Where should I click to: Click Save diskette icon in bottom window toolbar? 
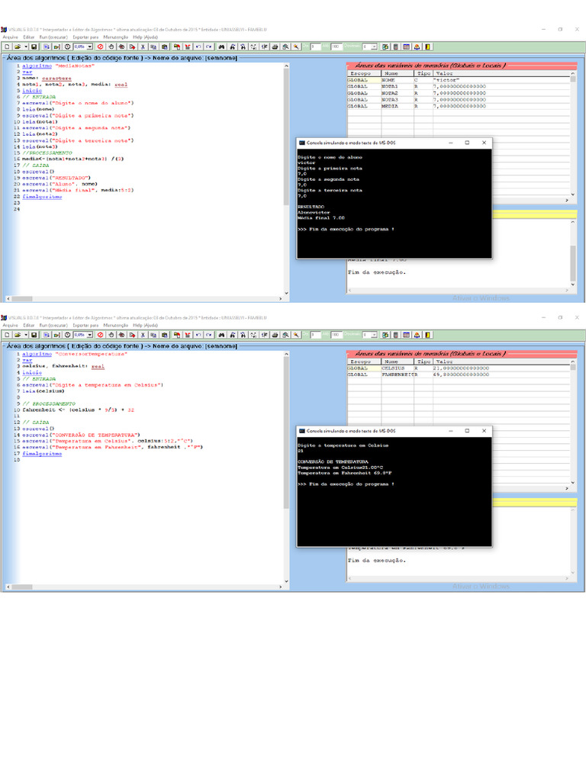pos(34,335)
